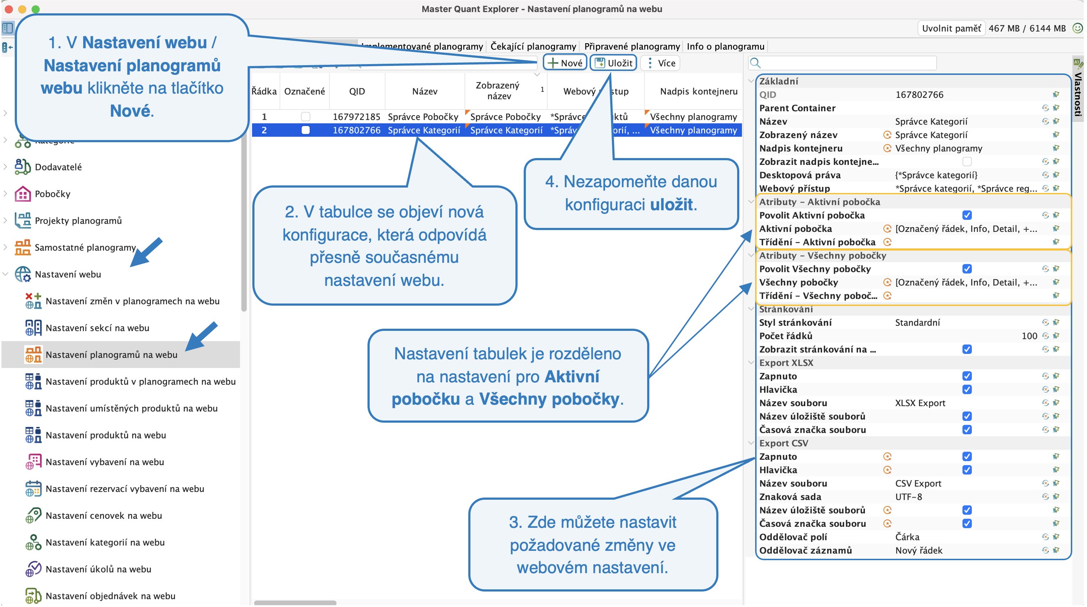The width and height of the screenshot is (1087, 607).
Task: Click the Znaková sada value UTF-8
Action: (x=908, y=496)
